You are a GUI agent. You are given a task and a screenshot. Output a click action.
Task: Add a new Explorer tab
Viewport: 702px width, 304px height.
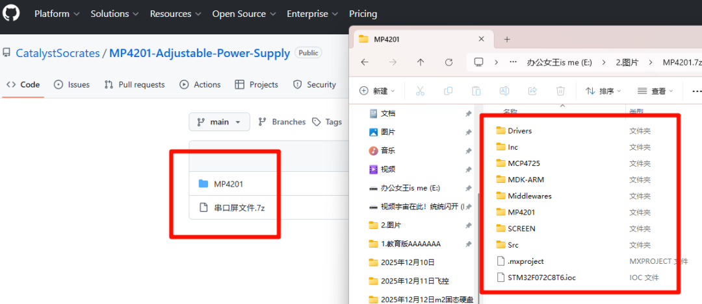(x=507, y=40)
